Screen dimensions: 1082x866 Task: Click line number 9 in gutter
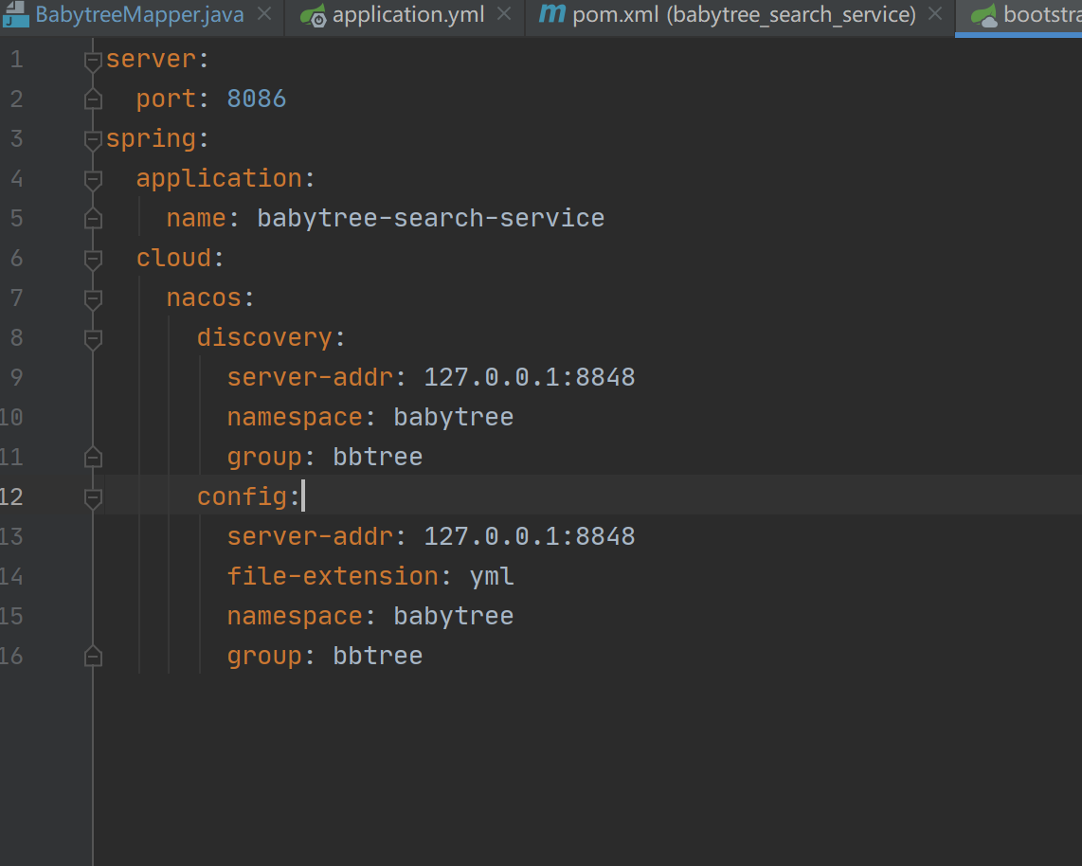[x=15, y=377]
